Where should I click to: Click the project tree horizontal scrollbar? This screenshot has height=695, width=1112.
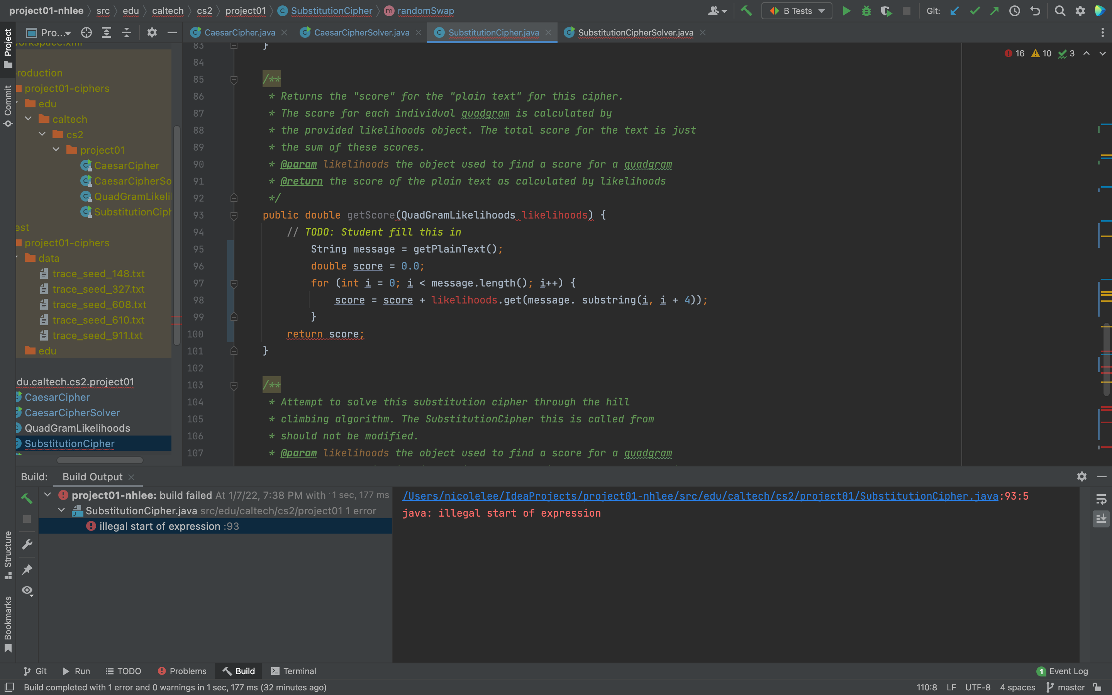[100, 460]
